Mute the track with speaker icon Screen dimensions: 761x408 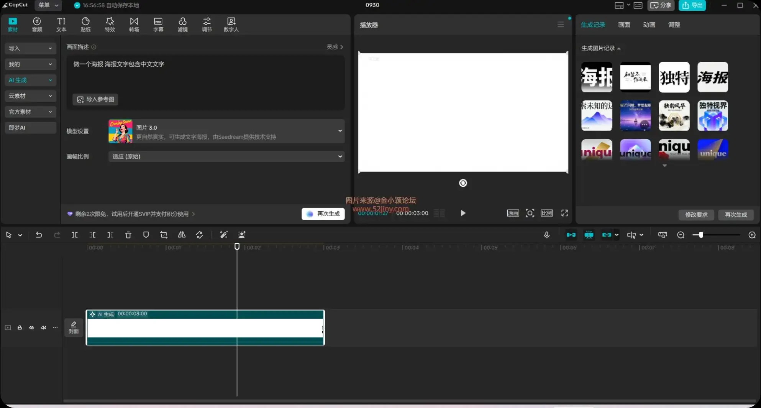pos(43,327)
